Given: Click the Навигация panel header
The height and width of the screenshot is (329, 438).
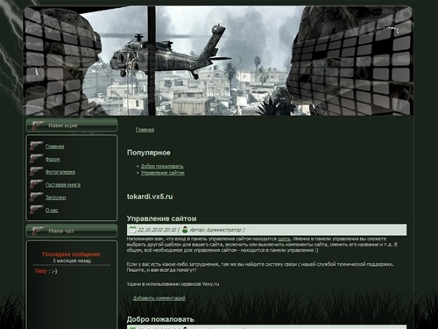Looking at the screenshot, I should [x=72, y=125].
